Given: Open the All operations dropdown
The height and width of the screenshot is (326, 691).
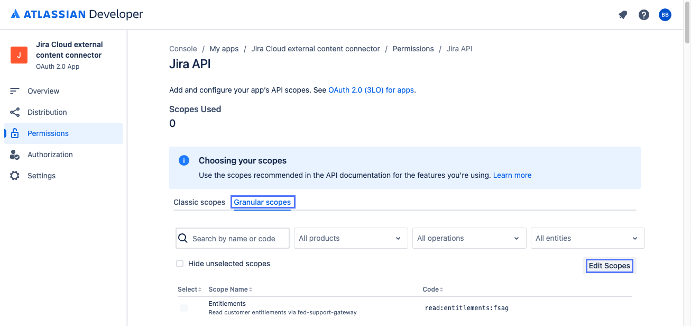Looking at the screenshot, I should 469,238.
